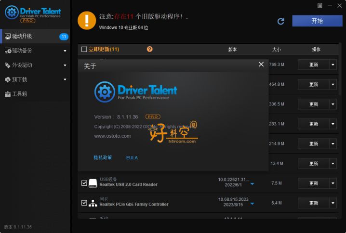Open the menu list icon in title bar

click(x=320, y=5)
